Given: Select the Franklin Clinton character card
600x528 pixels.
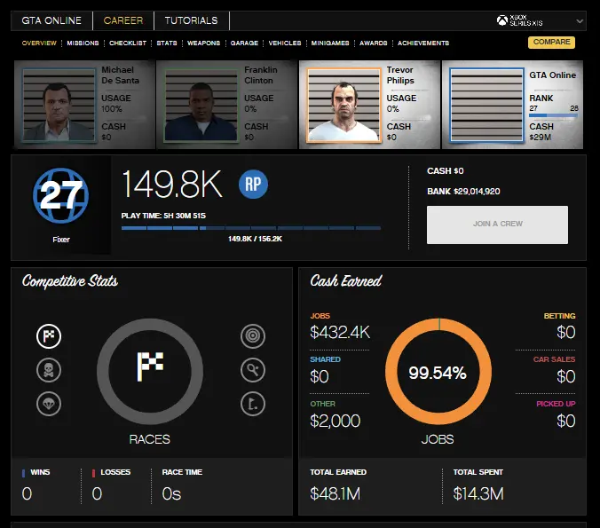Looking at the screenshot, I should coord(227,105).
